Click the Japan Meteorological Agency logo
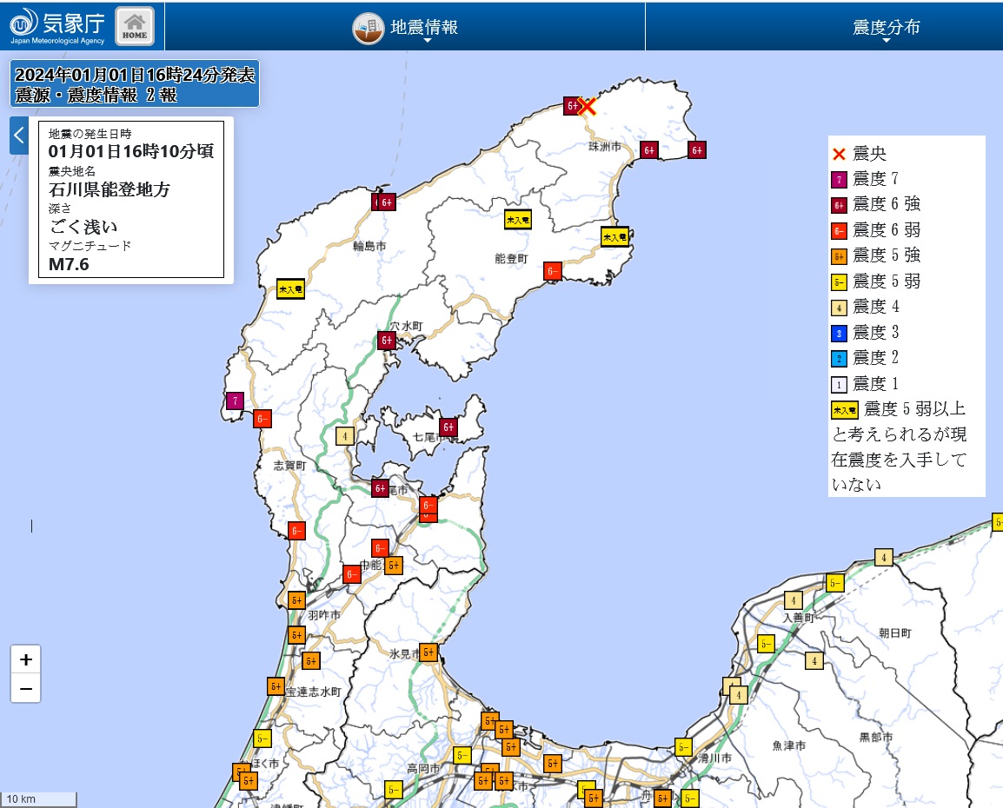Viewport: 1003px width, 808px height. pos(57,26)
